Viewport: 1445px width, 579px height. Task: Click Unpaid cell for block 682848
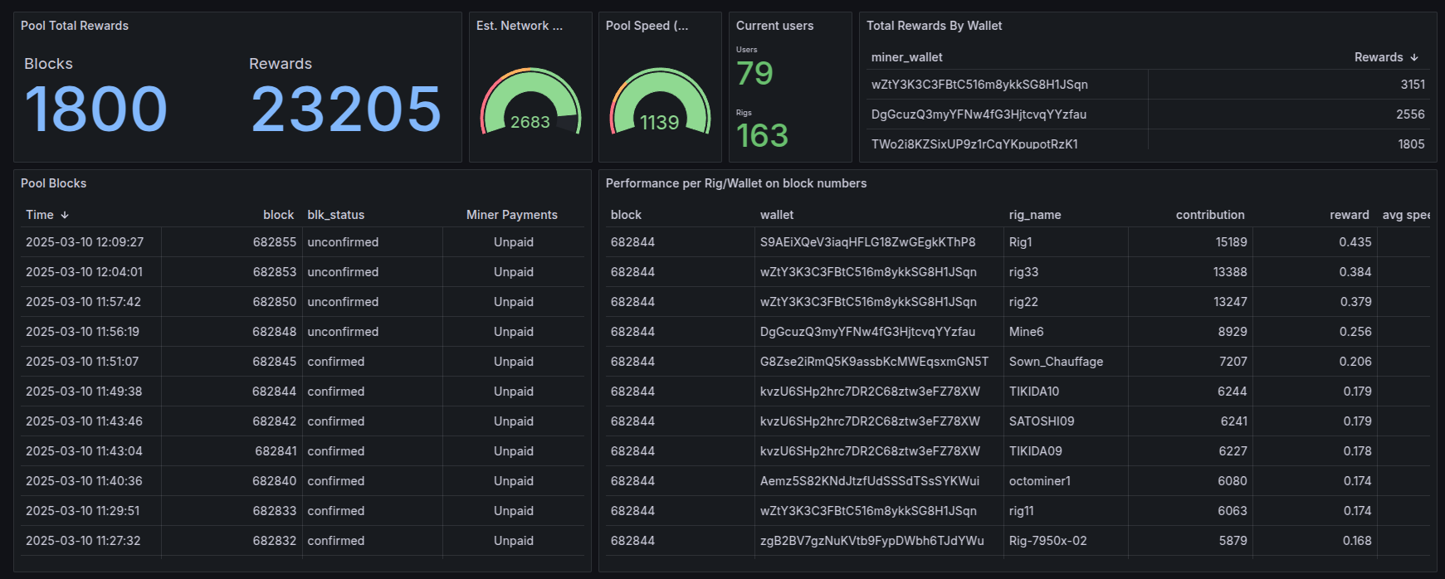(x=514, y=332)
